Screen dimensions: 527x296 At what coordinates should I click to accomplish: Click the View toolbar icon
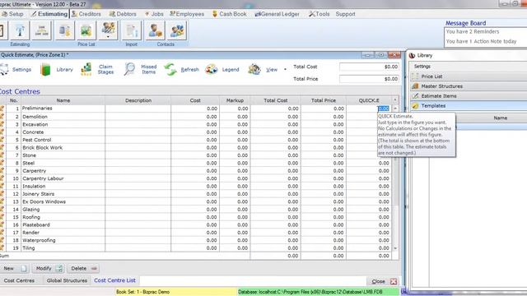(254, 69)
